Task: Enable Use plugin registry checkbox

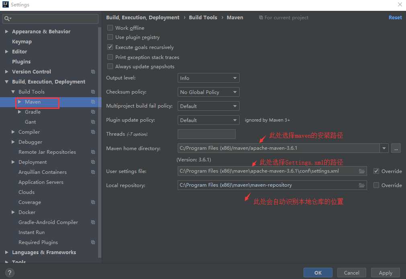Action: click(x=110, y=37)
